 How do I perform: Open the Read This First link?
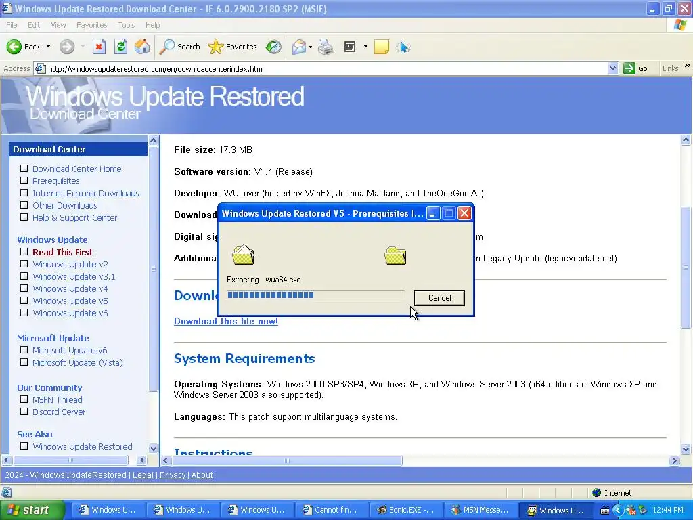point(63,252)
